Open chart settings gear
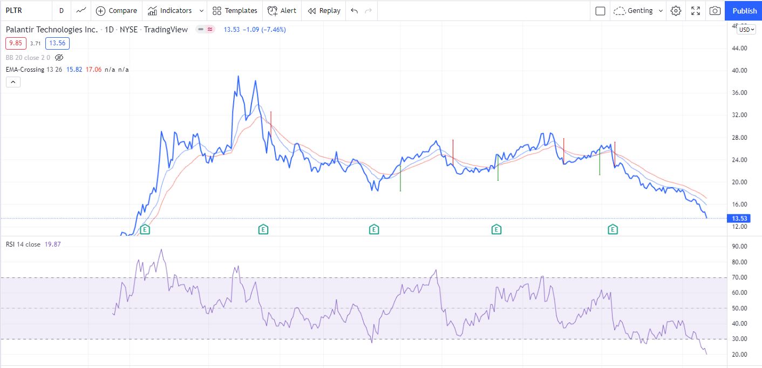Screen dimensions: 762x368 [676, 11]
